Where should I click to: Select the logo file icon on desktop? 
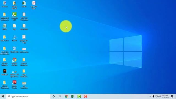pyautogui.click(x=14, y=27)
